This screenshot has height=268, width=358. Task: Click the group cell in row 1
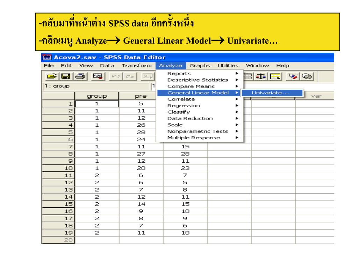(97, 104)
